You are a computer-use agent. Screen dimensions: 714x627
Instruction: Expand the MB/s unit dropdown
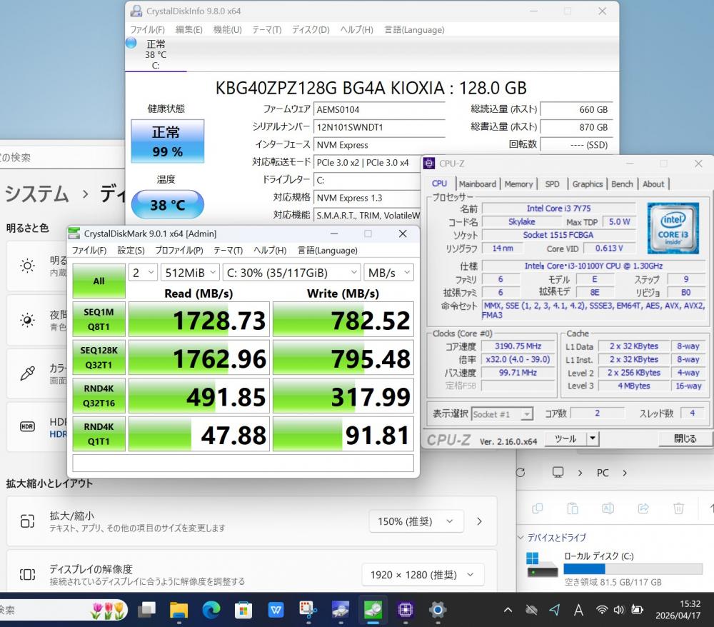(x=388, y=273)
